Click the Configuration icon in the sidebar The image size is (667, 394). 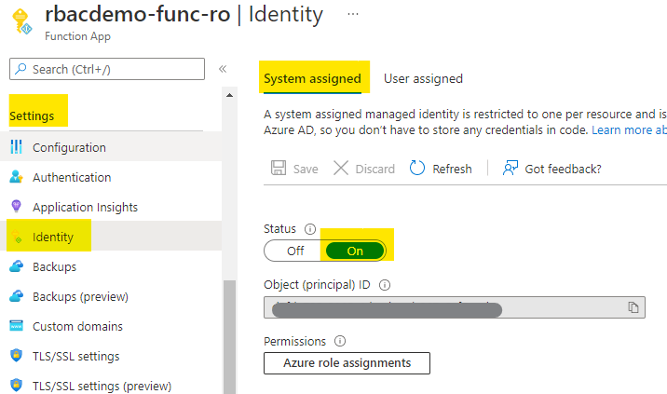tap(16, 147)
